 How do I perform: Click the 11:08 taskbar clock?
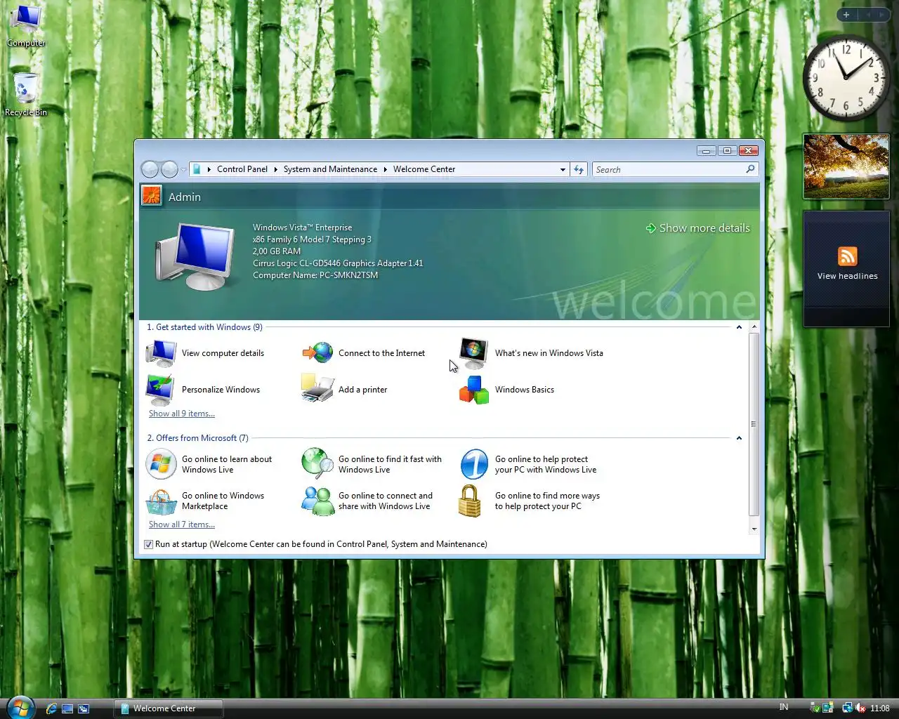point(880,708)
